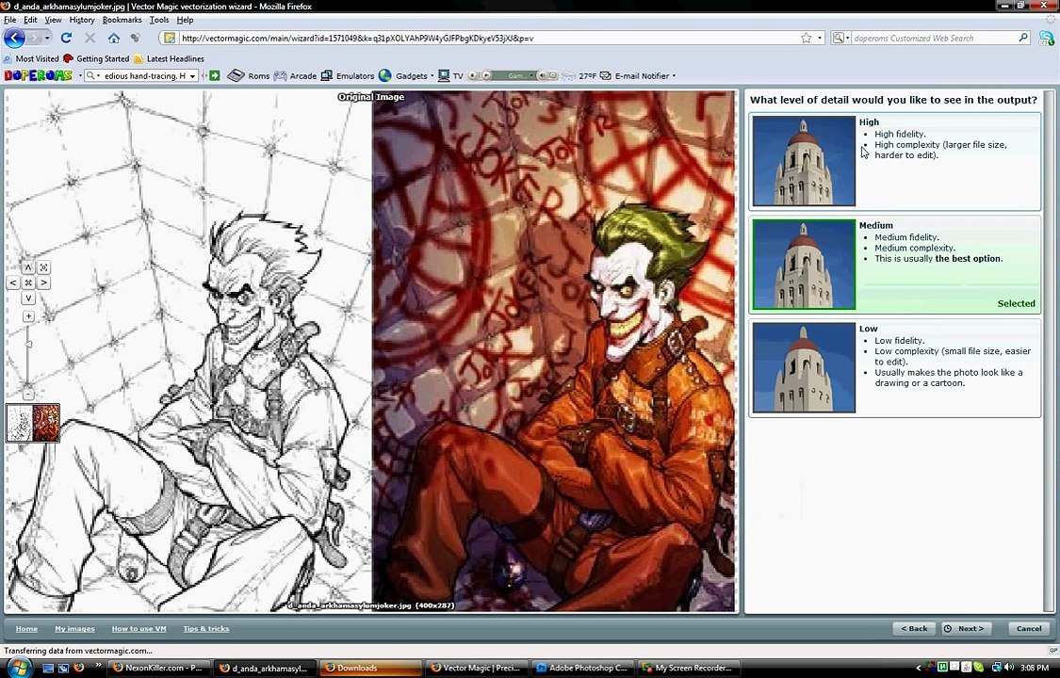Click the image overview thumbnail

33,424
